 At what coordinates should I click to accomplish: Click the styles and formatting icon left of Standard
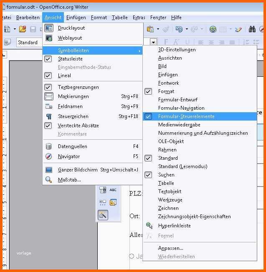[7, 42]
